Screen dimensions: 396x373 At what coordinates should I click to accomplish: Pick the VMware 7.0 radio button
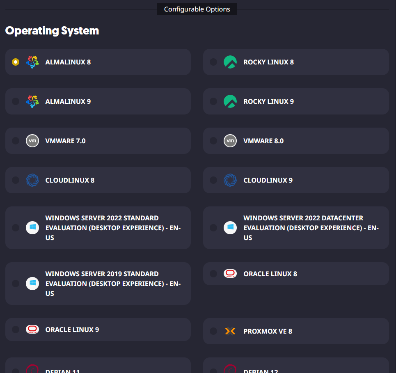click(16, 141)
